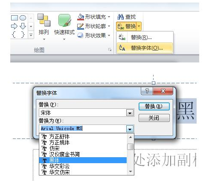Pick the down arrow shape
The height and width of the screenshot is (181, 209).
(23, 26)
